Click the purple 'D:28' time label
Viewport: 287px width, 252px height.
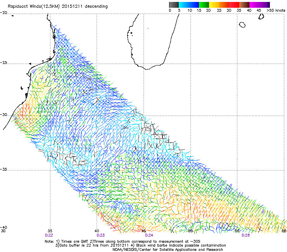point(246,235)
